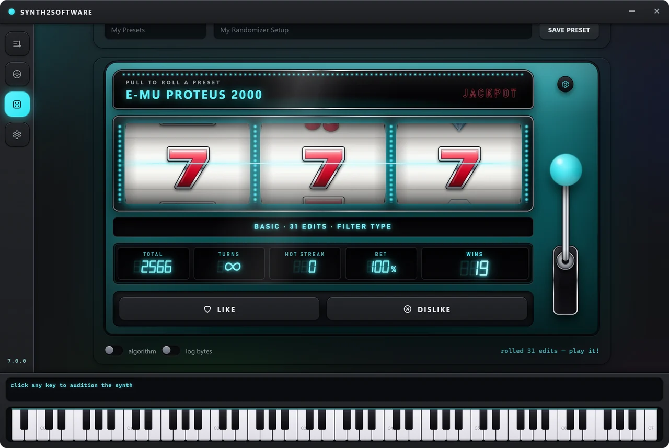Click the first reel's red 7
669x448 pixels.
pos(188,168)
